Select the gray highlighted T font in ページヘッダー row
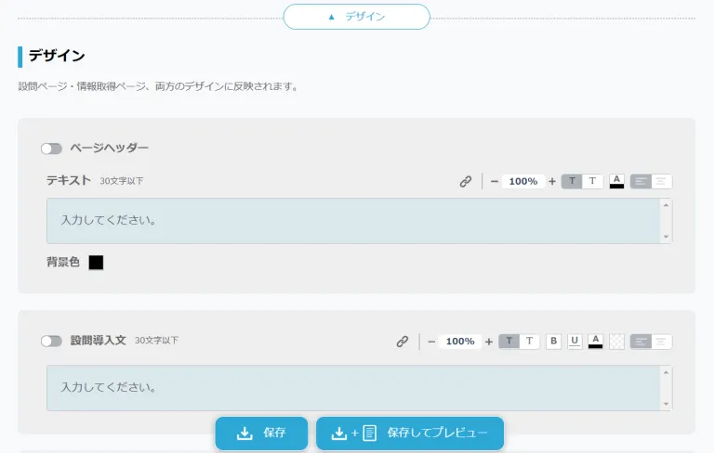 click(572, 181)
